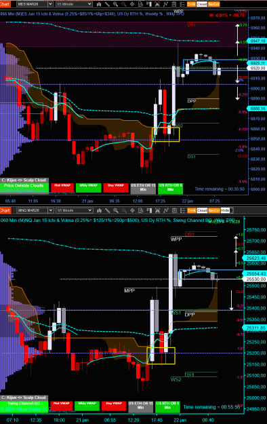Click Hide button in MNQ chart toolbar

[x=225, y=210]
